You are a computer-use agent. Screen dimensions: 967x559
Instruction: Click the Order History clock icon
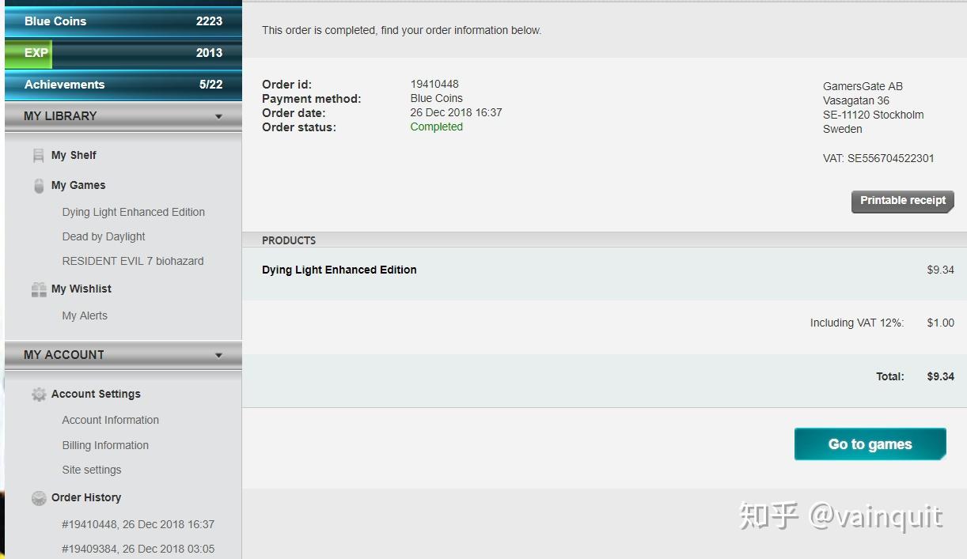[x=39, y=498]
